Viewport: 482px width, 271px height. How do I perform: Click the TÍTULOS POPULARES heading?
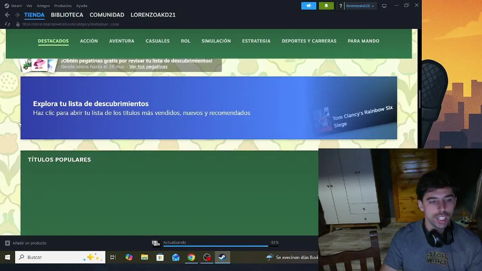59,160
